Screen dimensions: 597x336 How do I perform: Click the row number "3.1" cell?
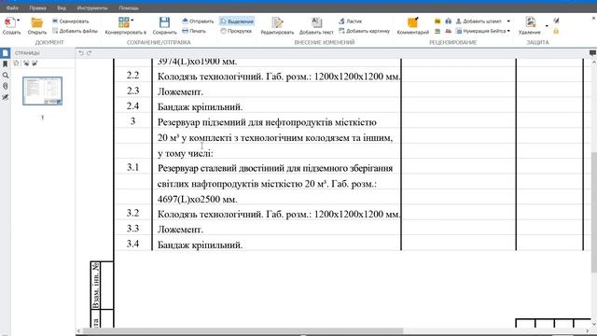click(x=132, y=167)
